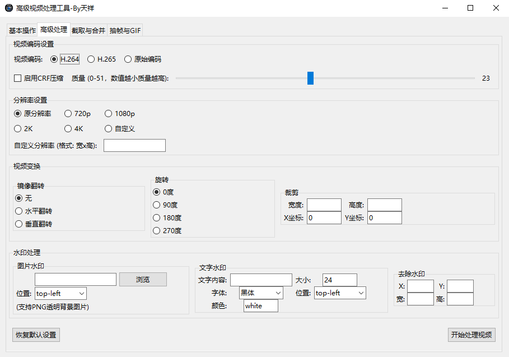This screenshot has height=357, width=509.
Task: Enable the 启用CRF压缩 checkbox
Action: (x=39, y=78)
